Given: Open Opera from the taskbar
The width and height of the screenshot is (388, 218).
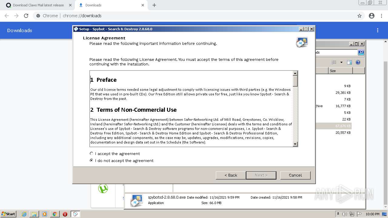Looking at the screenshot, I should tap(65, 214).
